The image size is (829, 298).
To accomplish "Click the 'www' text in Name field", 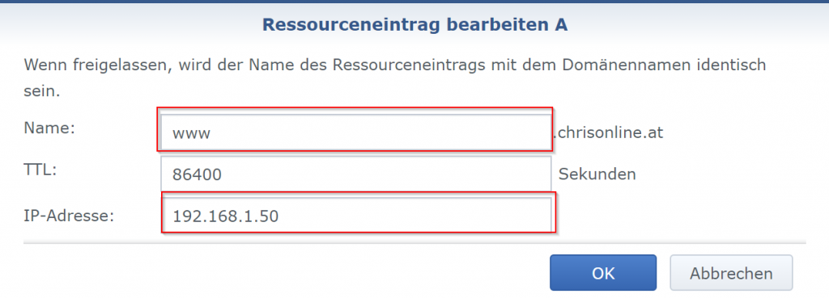I will (191, 133).
